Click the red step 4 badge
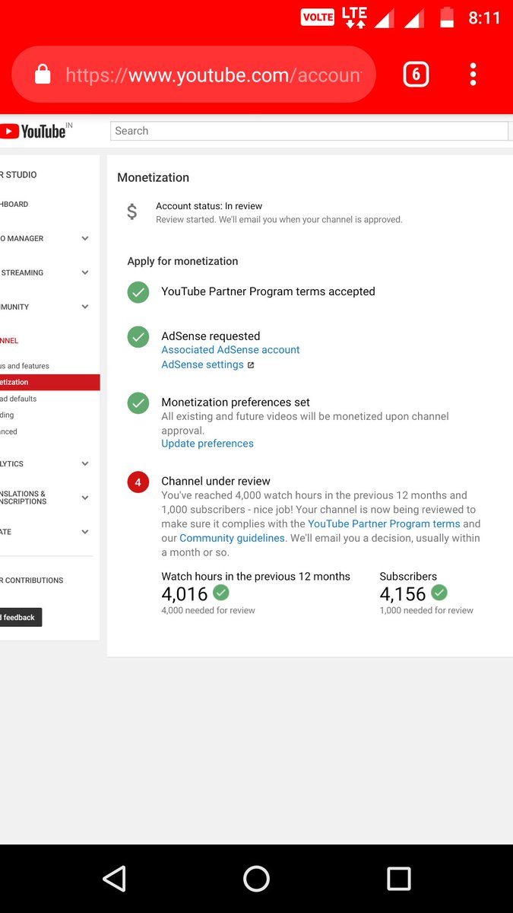 138,482
